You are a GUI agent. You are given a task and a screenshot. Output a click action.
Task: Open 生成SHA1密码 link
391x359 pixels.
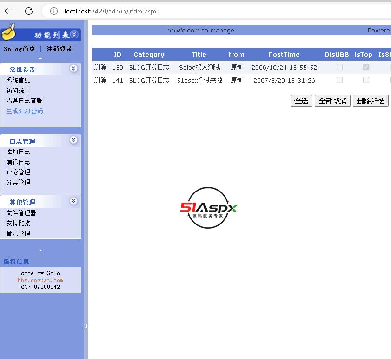25,111
